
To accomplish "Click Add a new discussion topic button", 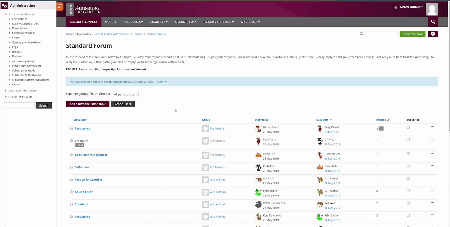I will (x=87, y=104).
